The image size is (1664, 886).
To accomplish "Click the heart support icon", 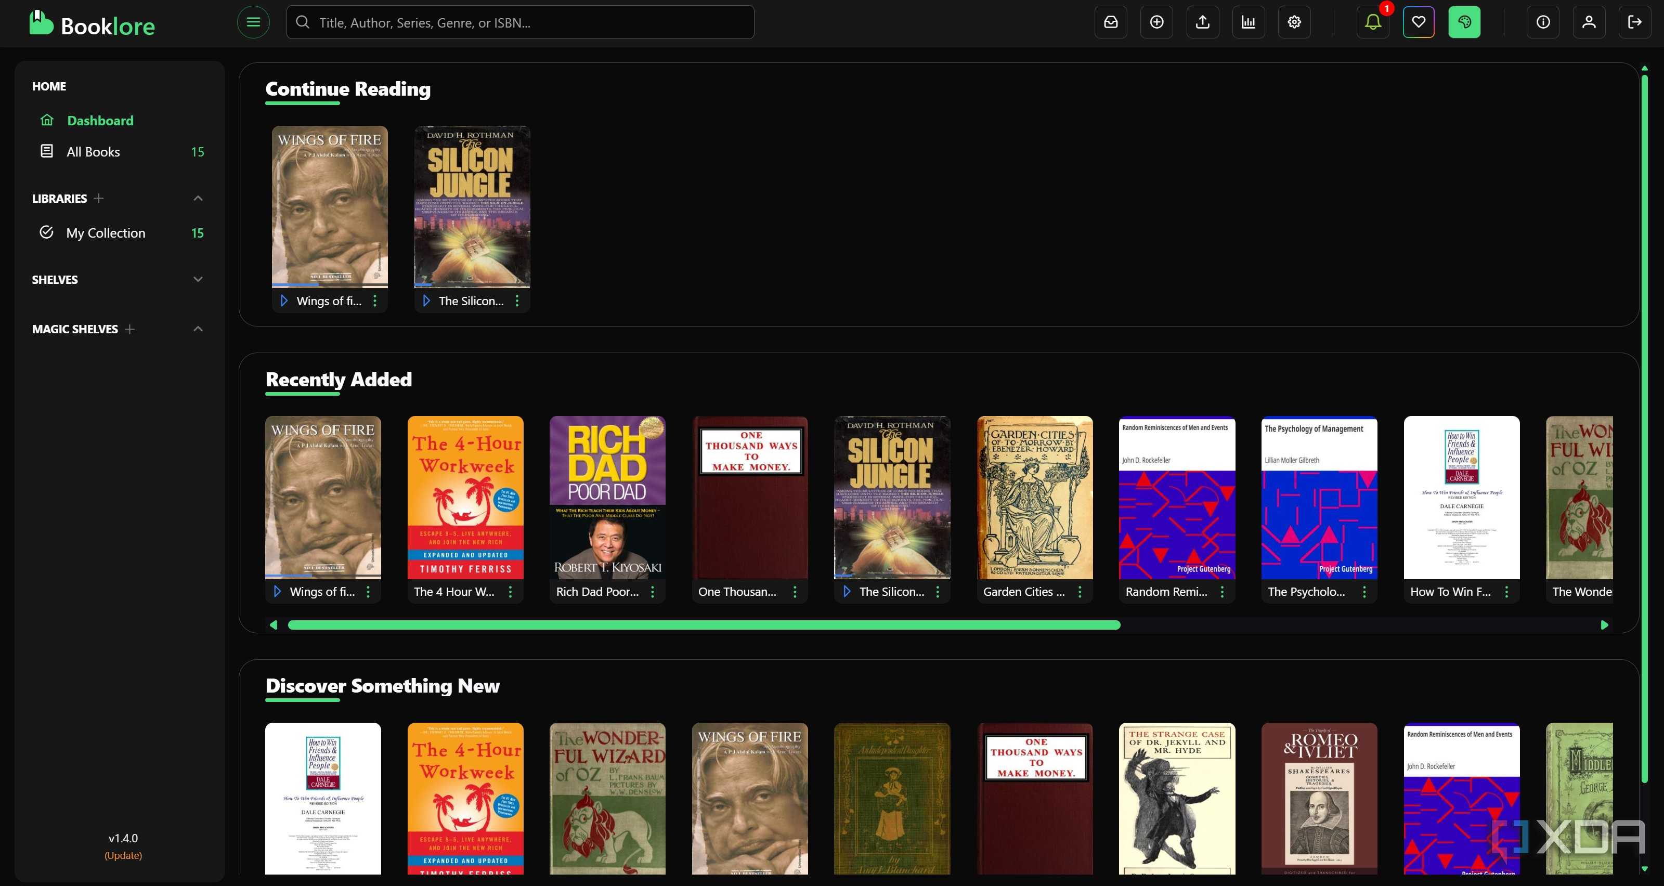I will [x=1419, y=22].
